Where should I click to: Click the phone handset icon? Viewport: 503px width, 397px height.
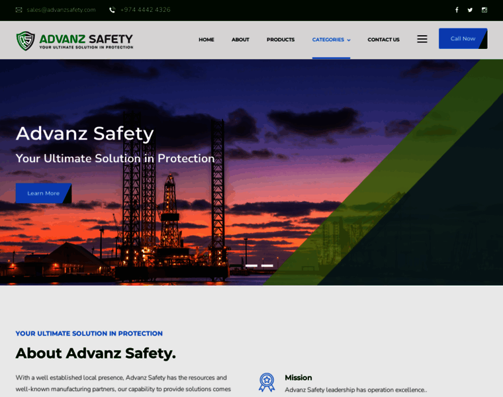point(113,10)
